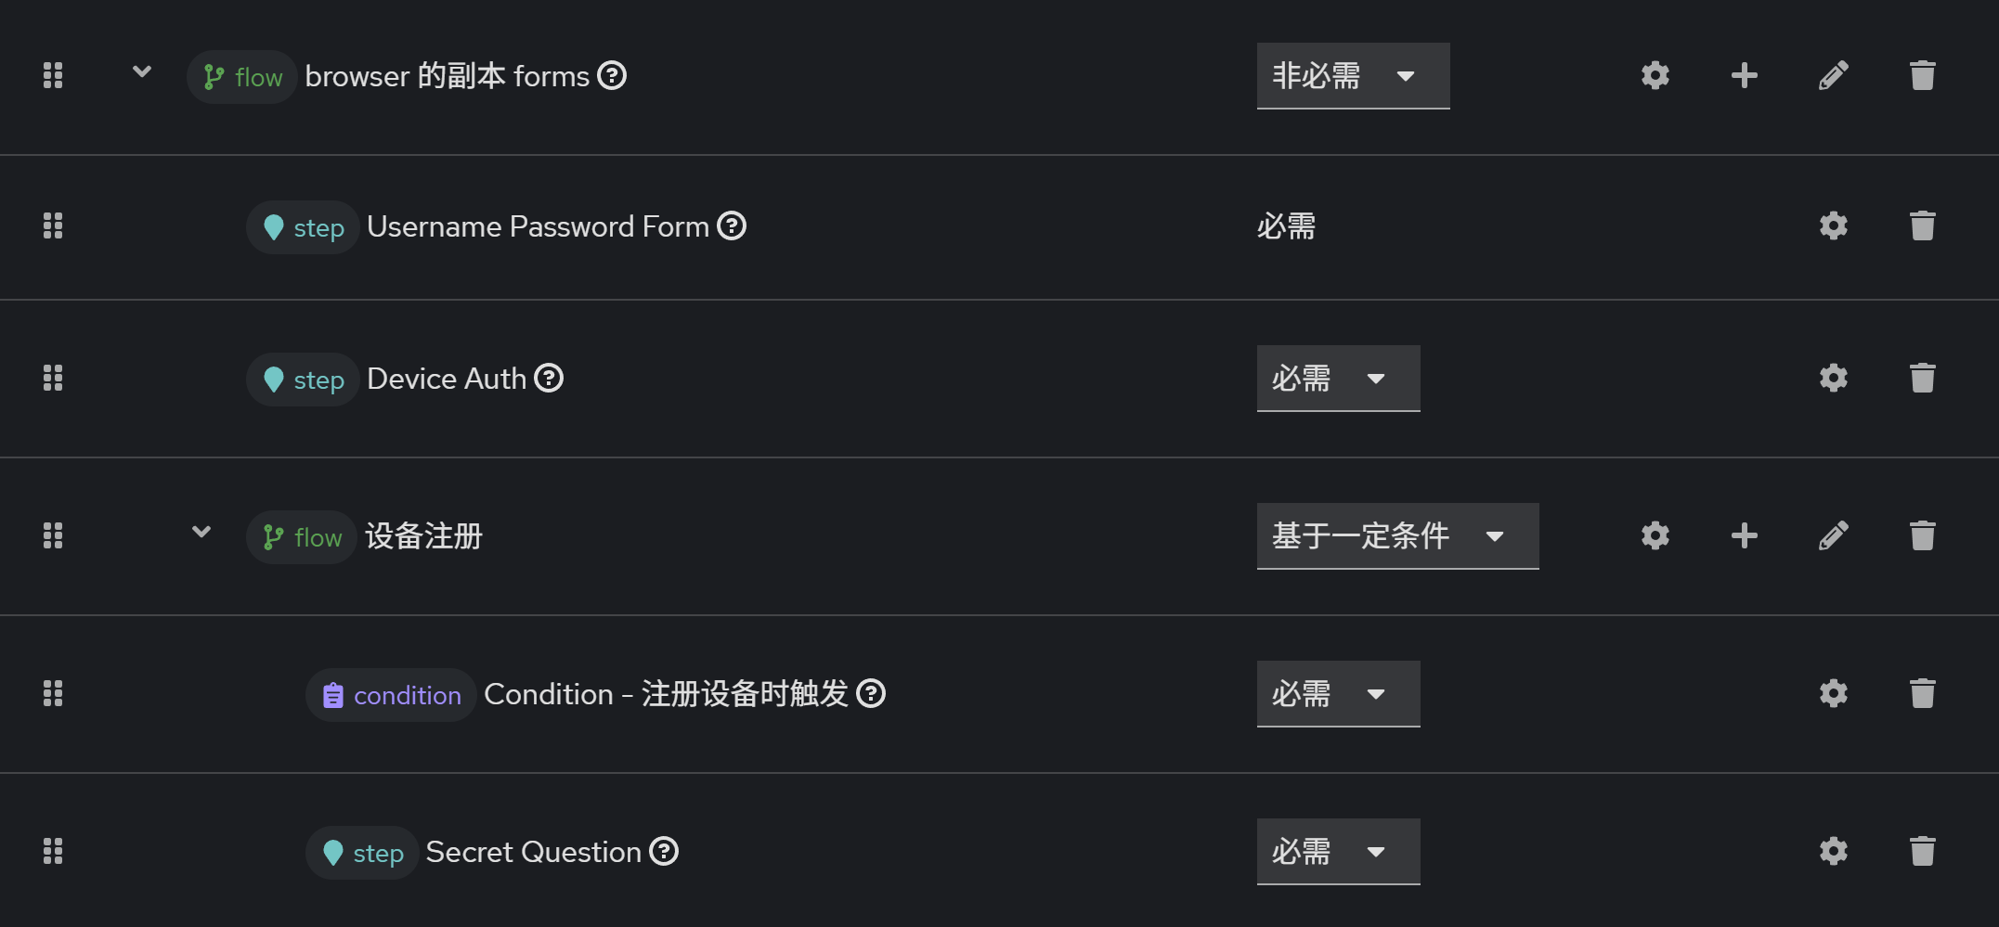Collapse the browser 的副本 forms flow
Viewport: 1999px width, 927px height.
141,71
